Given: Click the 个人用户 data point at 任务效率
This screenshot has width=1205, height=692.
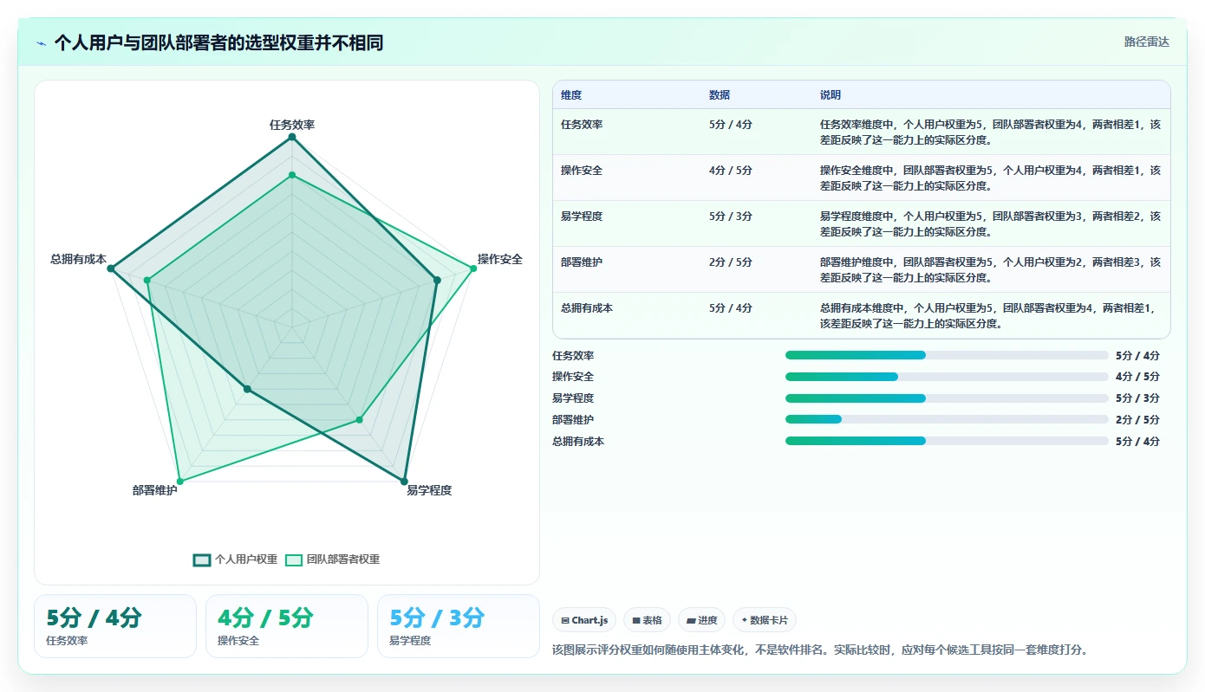Looking at the screenshot, I should [292, 137].
